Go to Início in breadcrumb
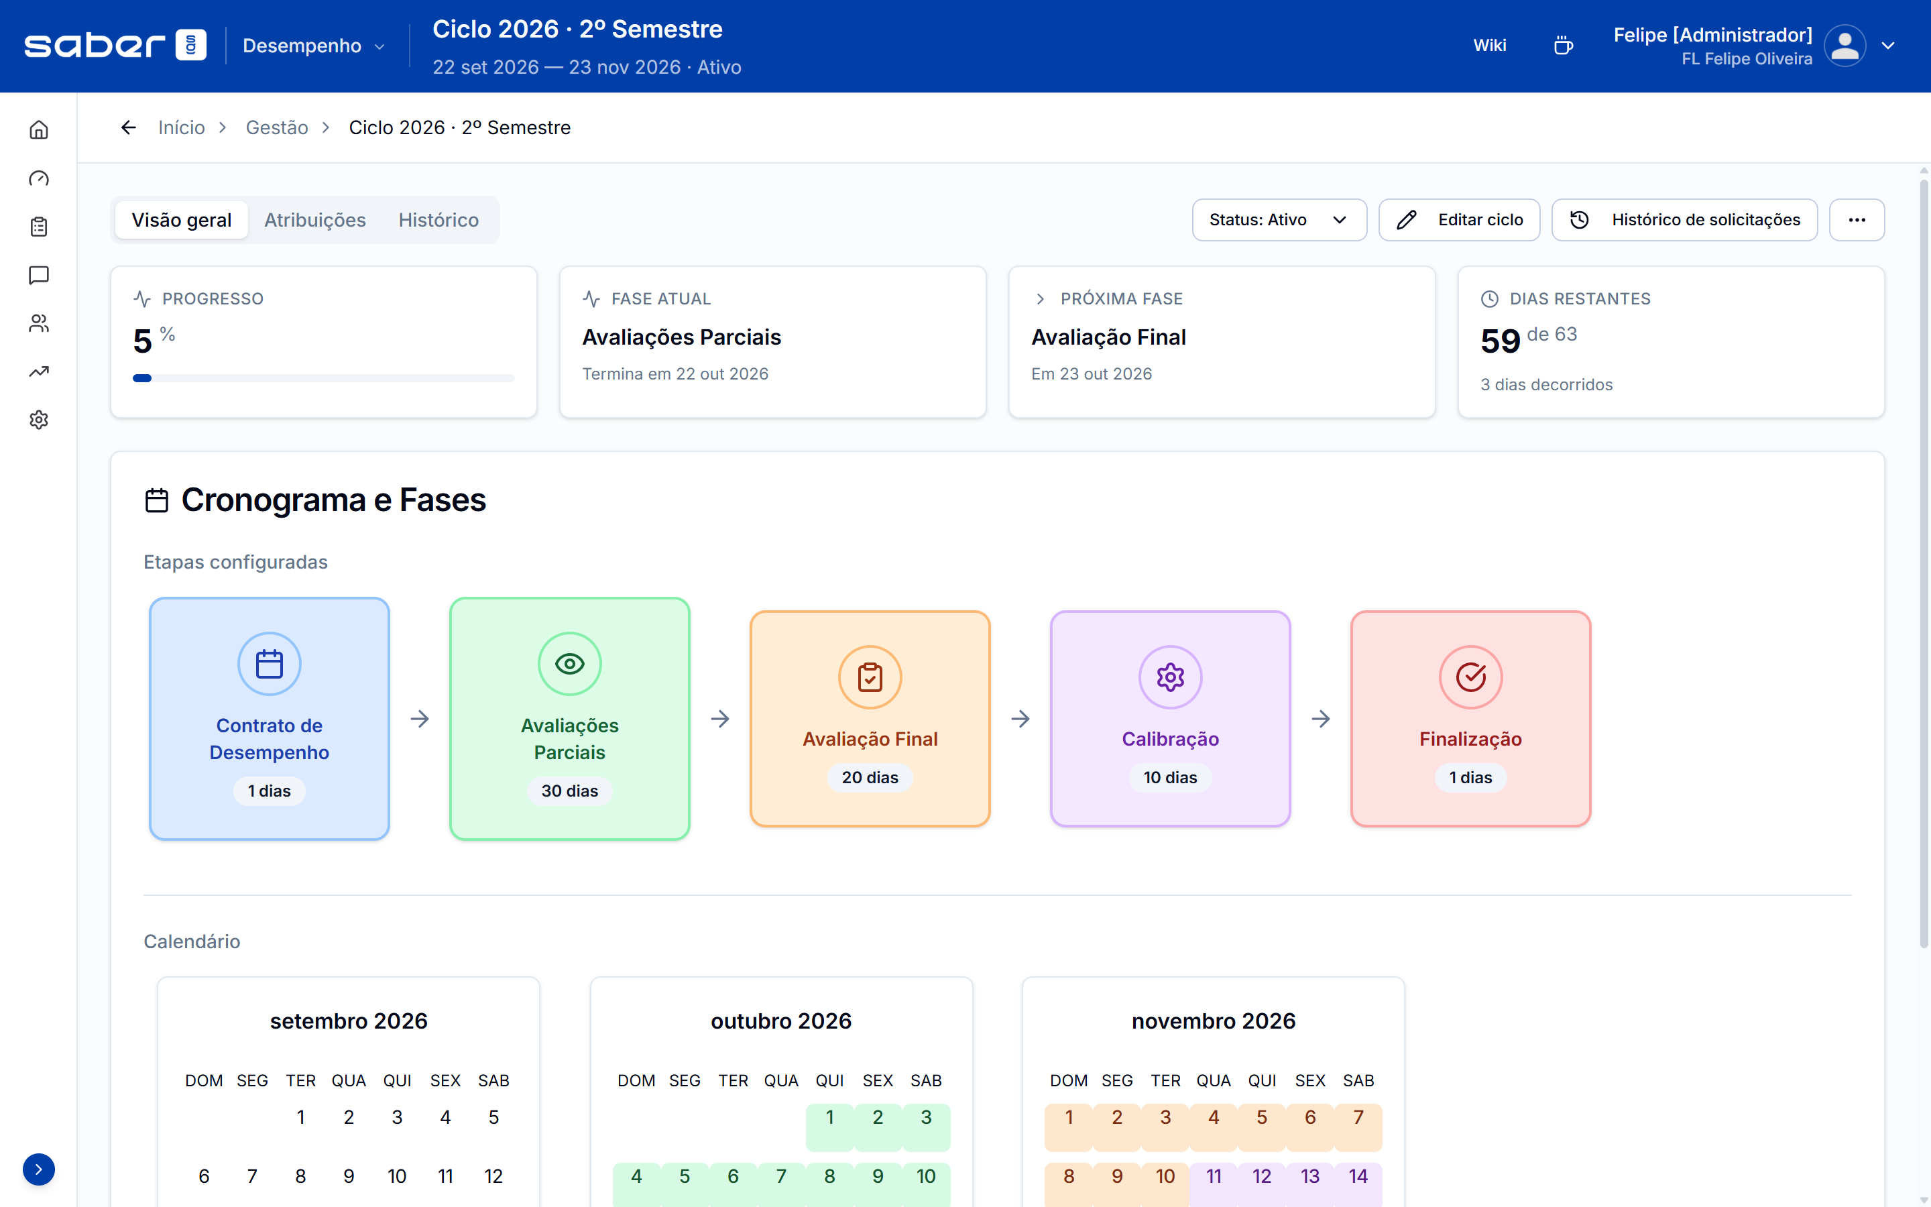 coord(181,127)
